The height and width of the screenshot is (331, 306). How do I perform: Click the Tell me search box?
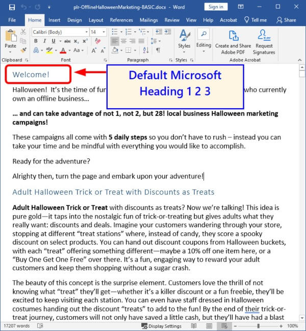pos(256,20)
